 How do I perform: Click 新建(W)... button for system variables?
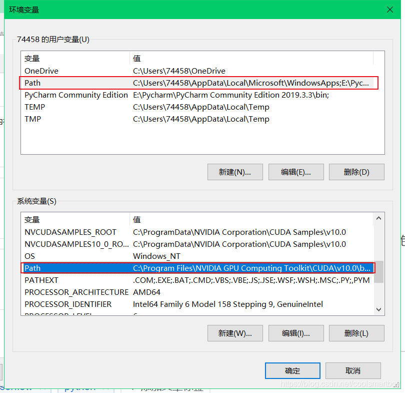235,333
